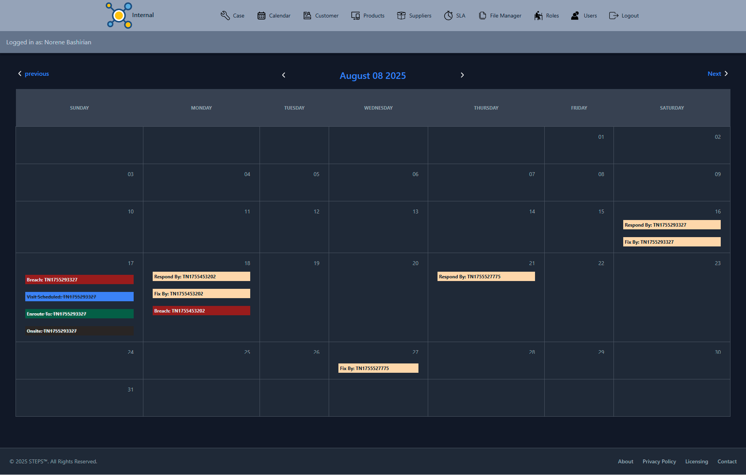This screenshot has height=475, width=746.
Task: Click the File Manager icon
Action: [483, 16]
